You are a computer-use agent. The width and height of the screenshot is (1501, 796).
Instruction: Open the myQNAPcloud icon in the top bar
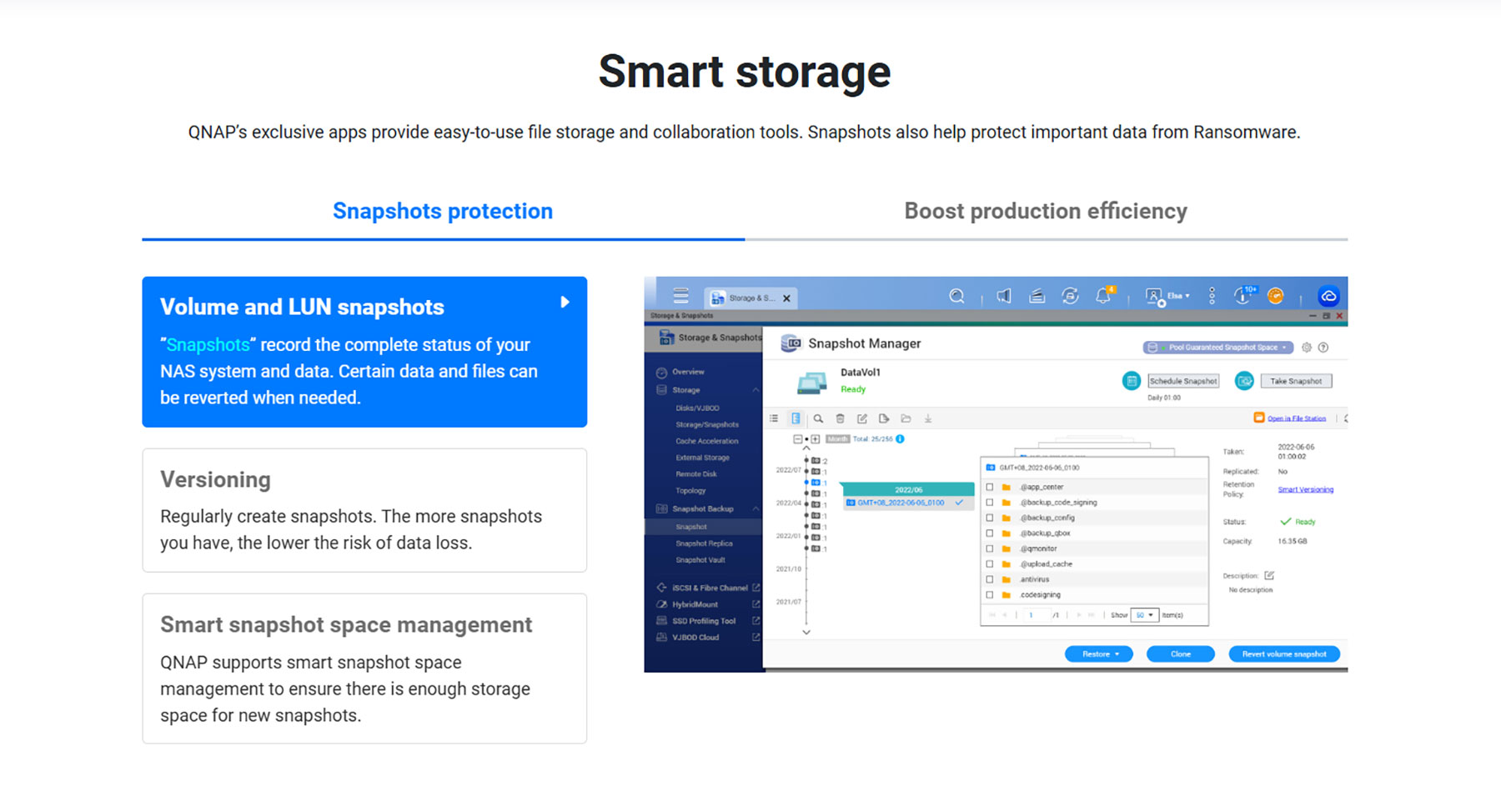tap(1328, 297)
